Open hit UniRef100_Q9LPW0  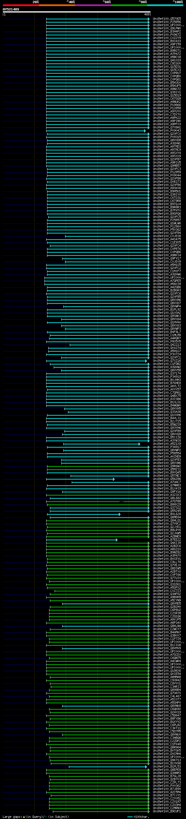click(167, 28)
